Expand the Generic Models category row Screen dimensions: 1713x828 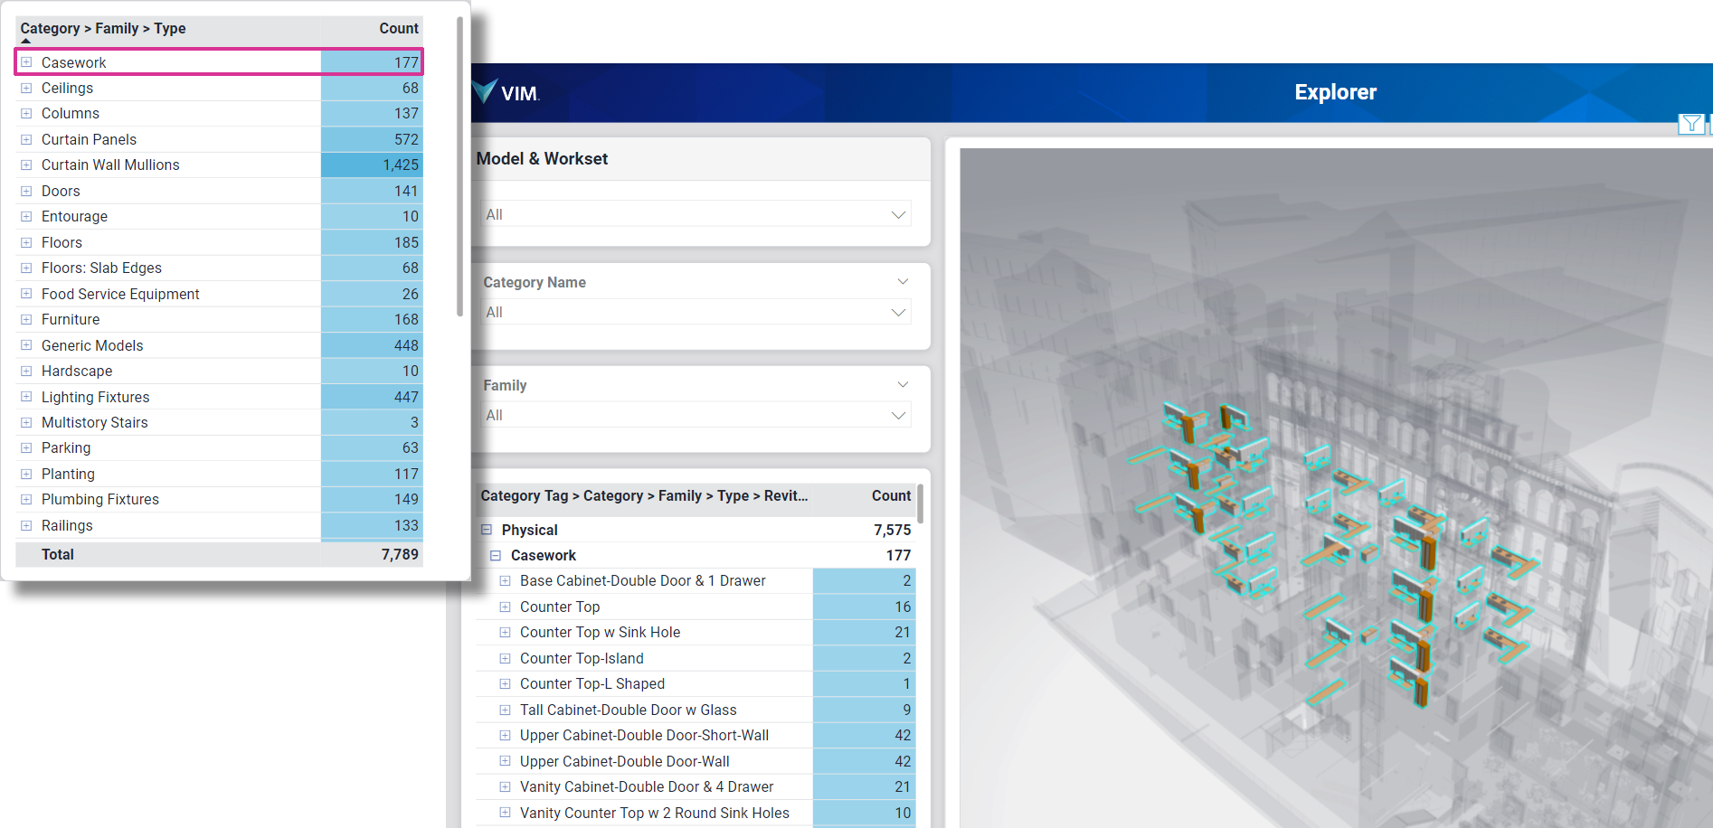[26, 345]
